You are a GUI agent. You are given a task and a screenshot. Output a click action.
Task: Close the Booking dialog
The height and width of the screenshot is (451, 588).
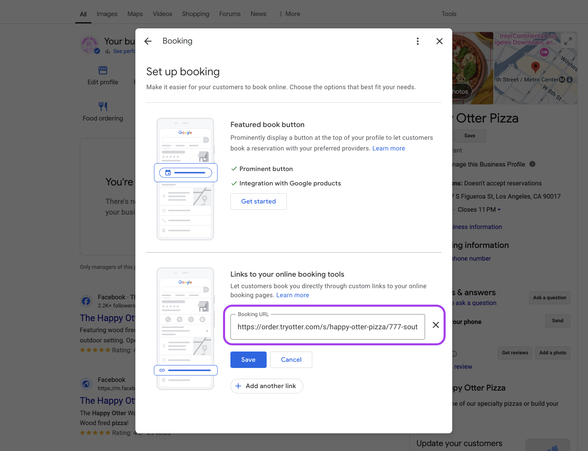click(x=439, y=41)
